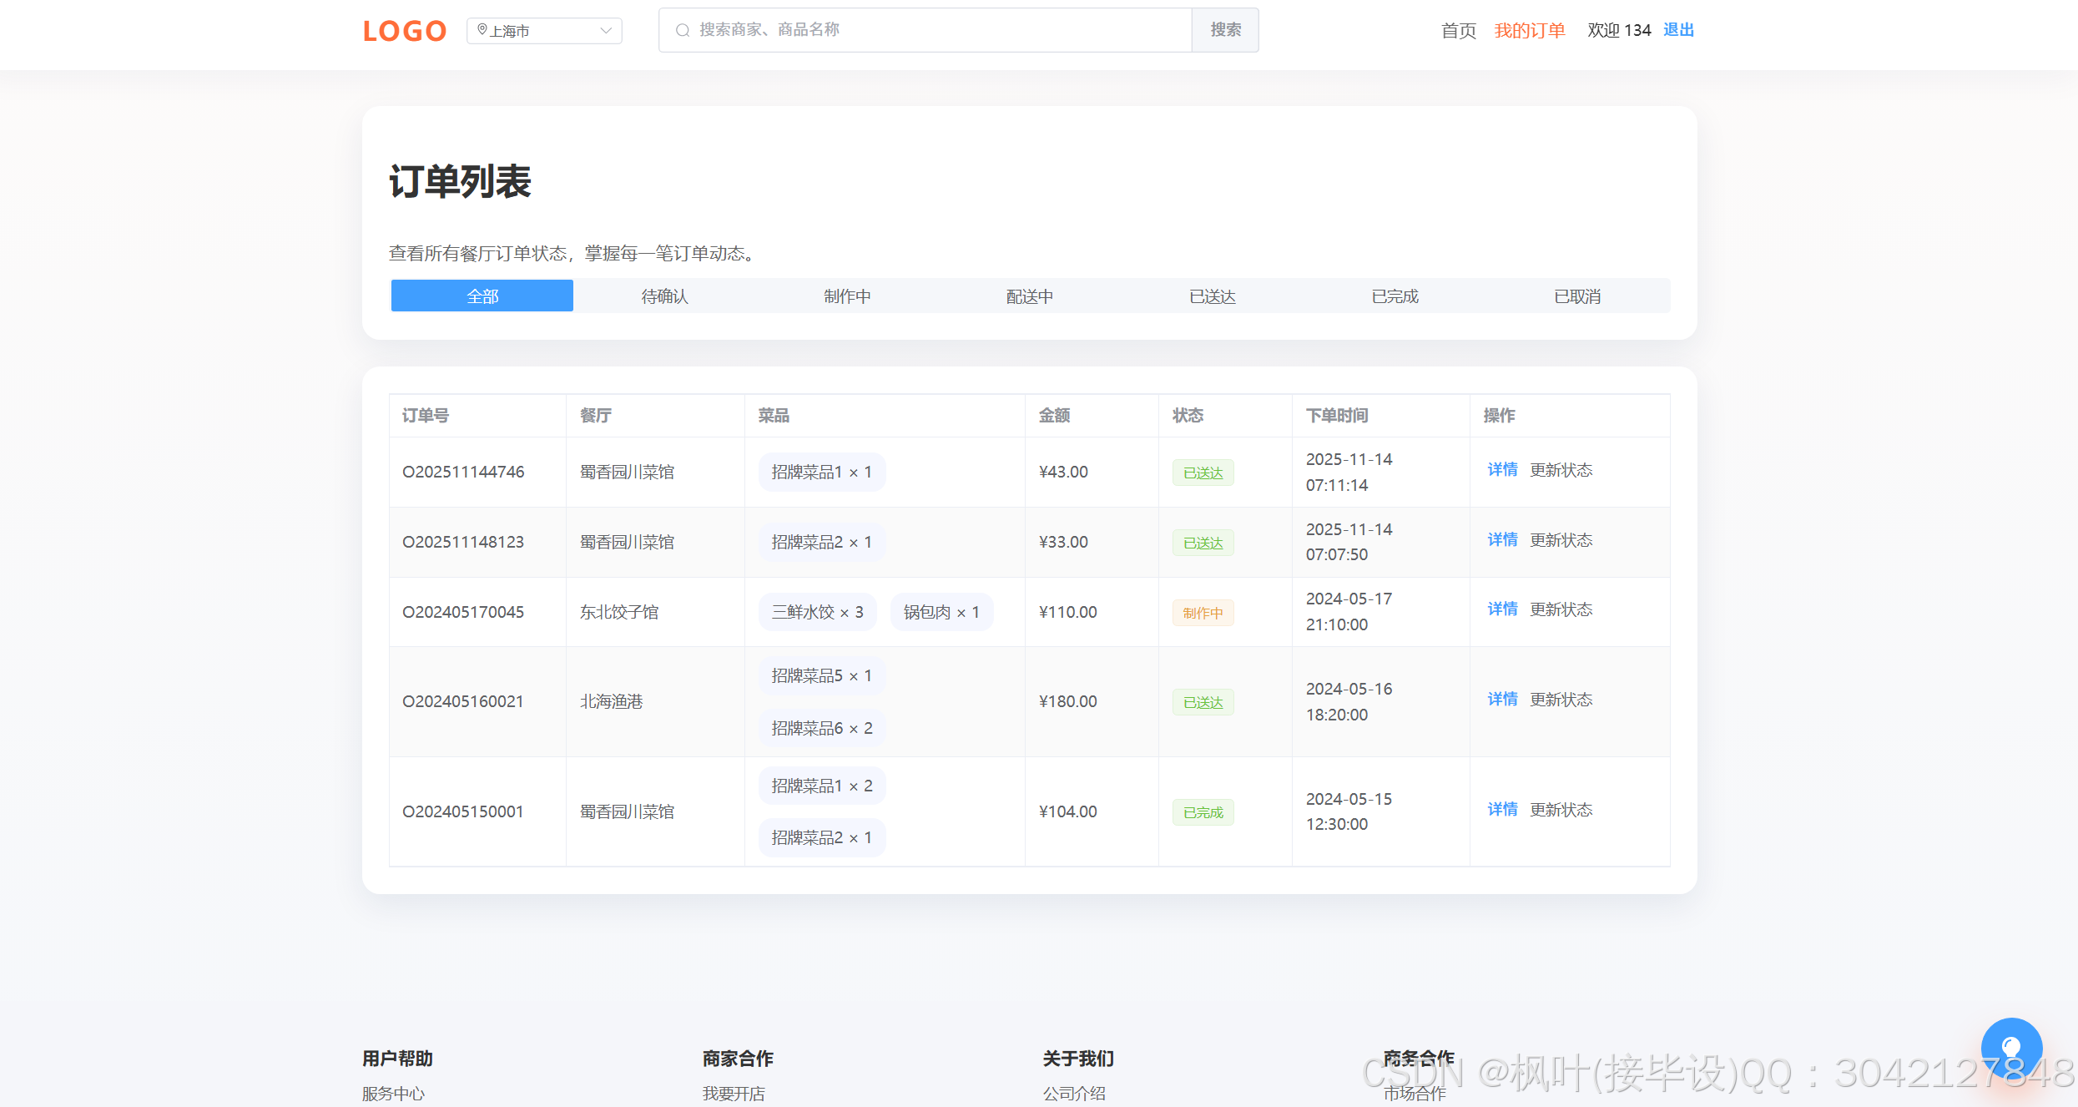Switch to the 已完成 tab
The width and height of the screenshot is (2078, 1107).
pos(1395,296)
